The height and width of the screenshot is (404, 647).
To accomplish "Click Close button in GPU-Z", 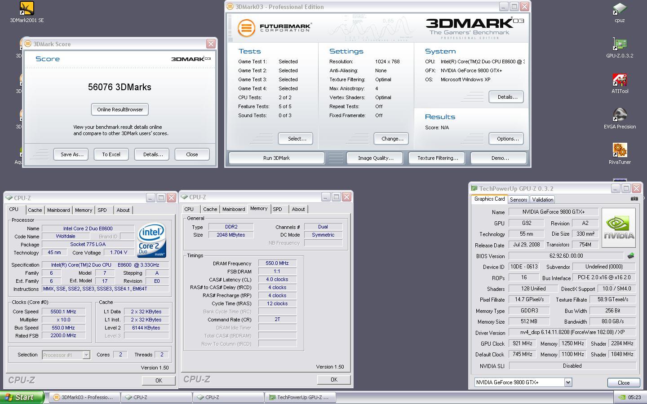I will 624,382.
